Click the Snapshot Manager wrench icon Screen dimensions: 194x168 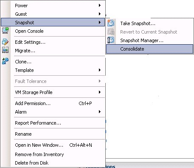click(111, 40)
